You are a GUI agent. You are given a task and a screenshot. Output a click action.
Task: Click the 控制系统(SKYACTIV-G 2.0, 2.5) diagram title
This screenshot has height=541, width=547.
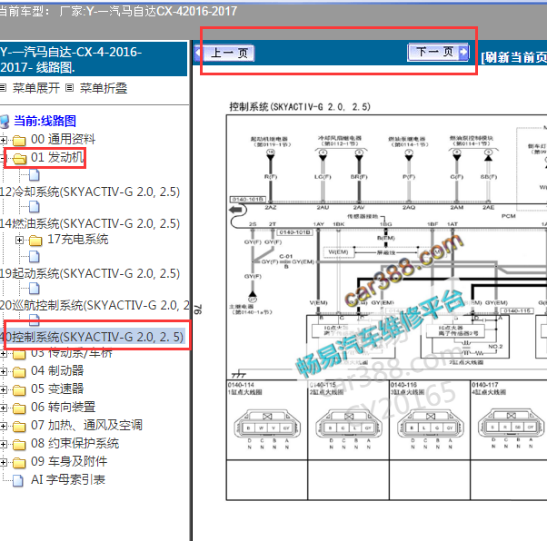pyautogui.click(x=300, y=107)
